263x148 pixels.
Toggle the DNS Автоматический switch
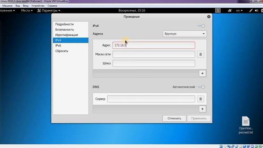pyautogui.click(x=201, y=87)
